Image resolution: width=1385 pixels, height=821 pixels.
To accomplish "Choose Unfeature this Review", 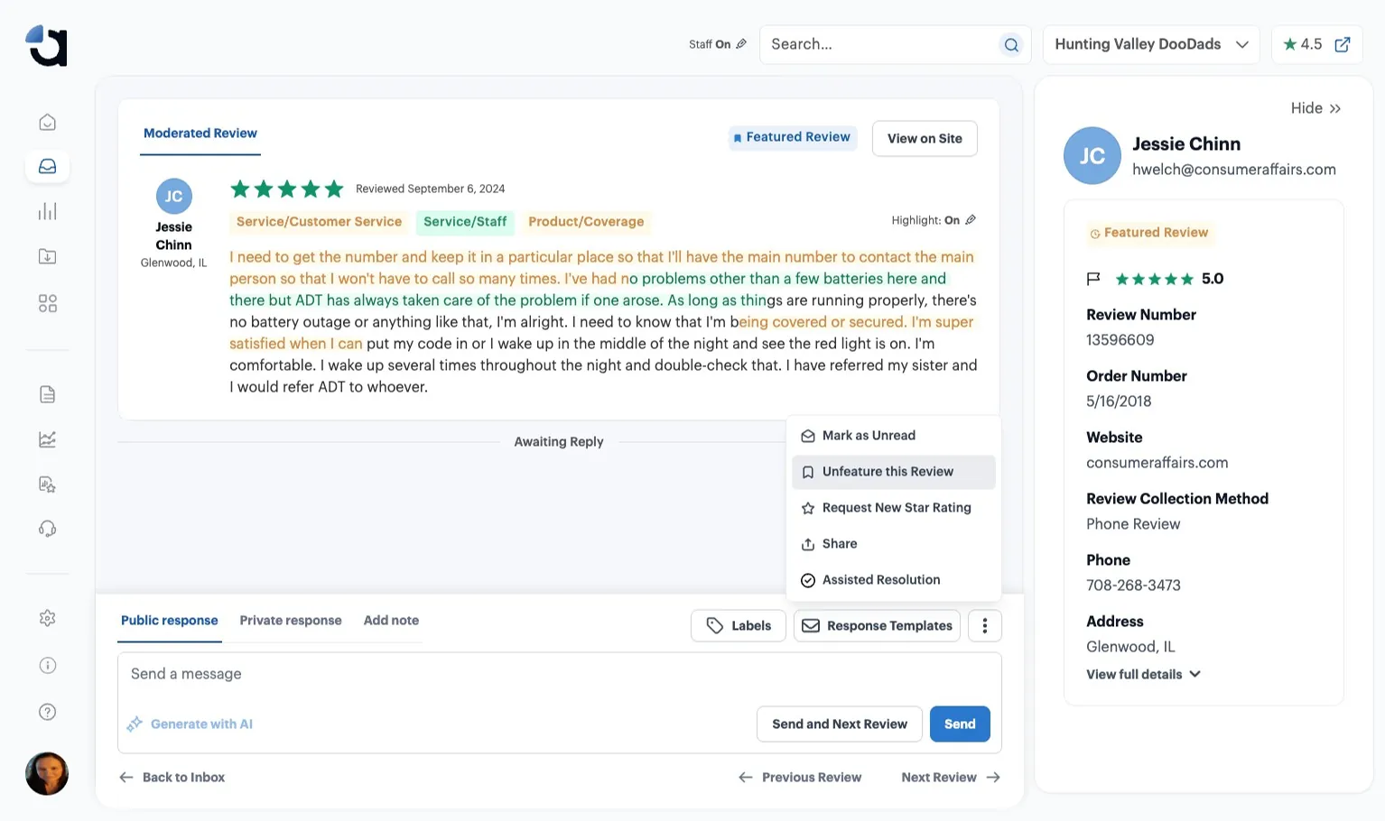I will [894, 472].
